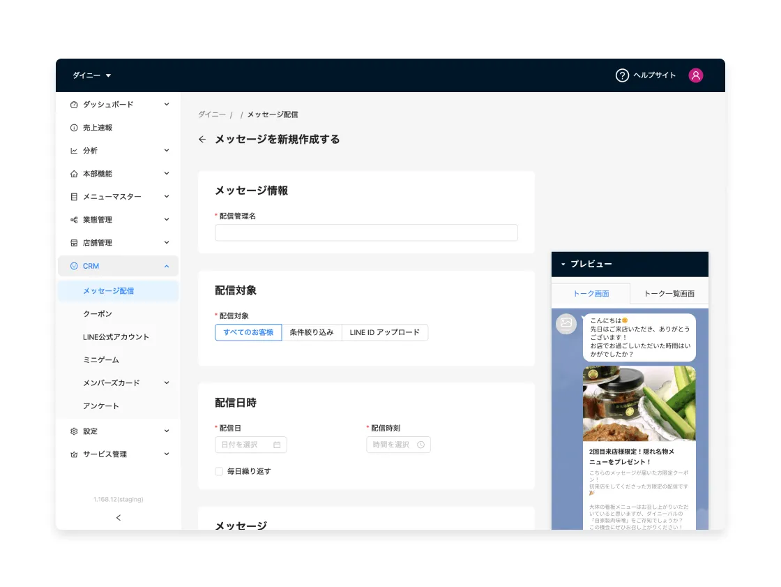Open the dashboard icon in the sidebar
This screenshot has width=781, height=587.
75,104
